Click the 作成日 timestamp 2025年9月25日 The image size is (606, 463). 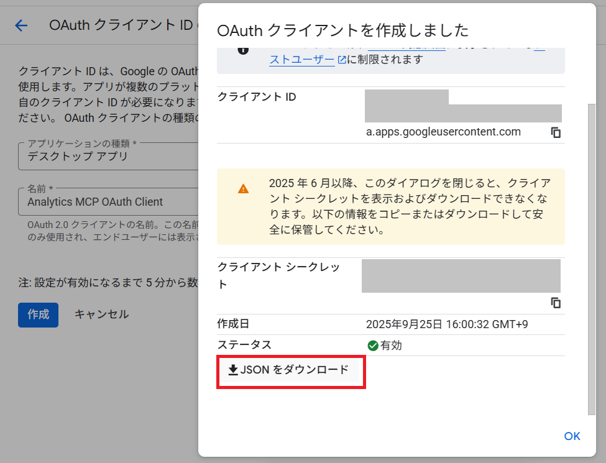(447, 324)
